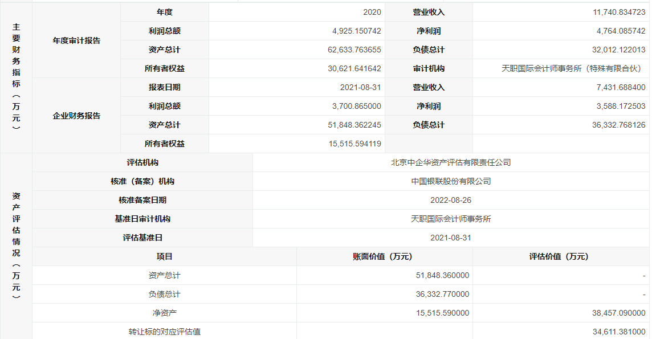Click the 评估基准日 label cell
The width and height of the screenshot is (652, 339).
[x=142, y=238]
